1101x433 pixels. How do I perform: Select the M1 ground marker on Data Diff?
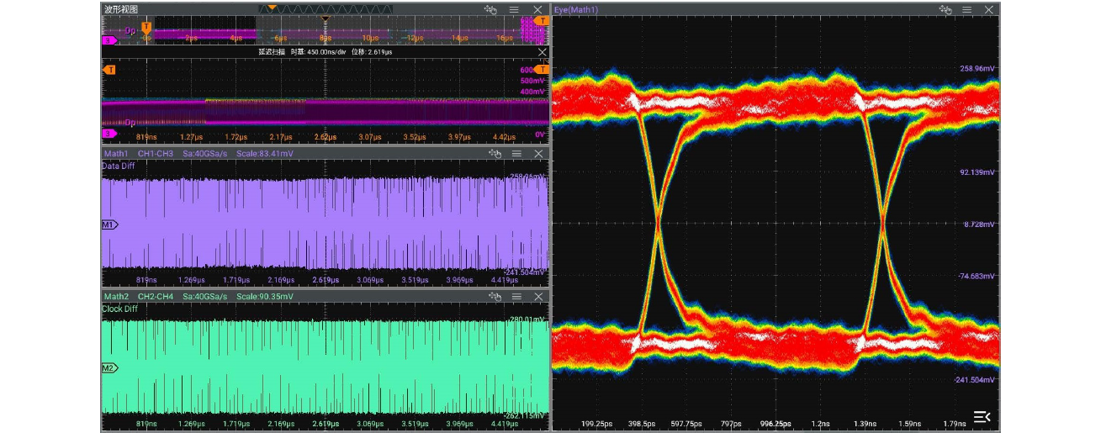click(x=109, y=224)
